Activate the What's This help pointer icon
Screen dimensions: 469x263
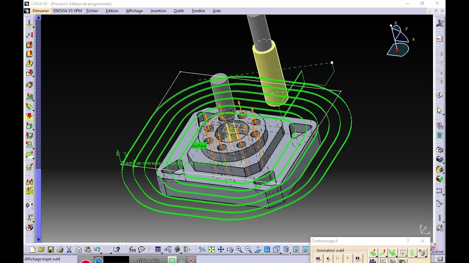click(117, 250)
